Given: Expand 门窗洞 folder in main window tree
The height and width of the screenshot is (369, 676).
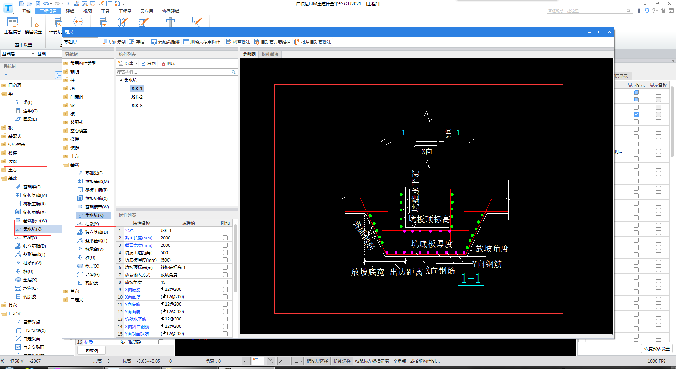Looking at the screenshot, I should coord(4,85).
